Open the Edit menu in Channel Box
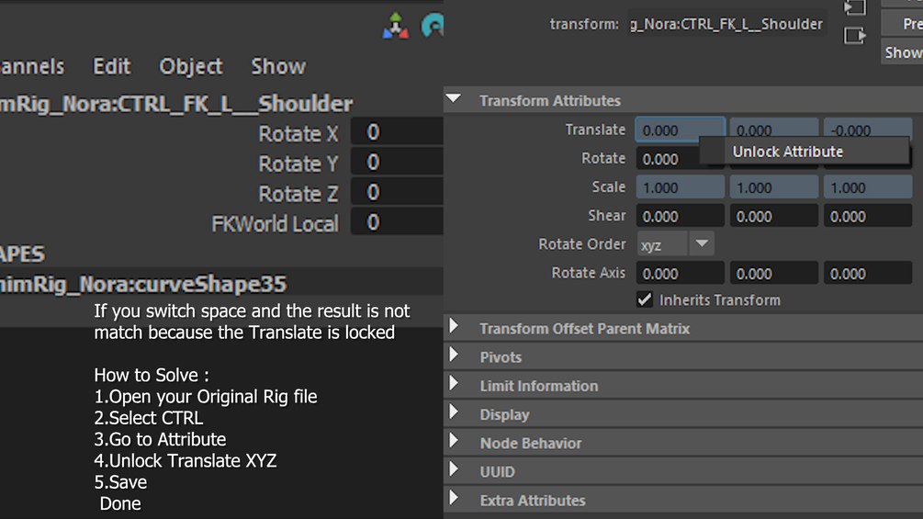 (111, 66)
